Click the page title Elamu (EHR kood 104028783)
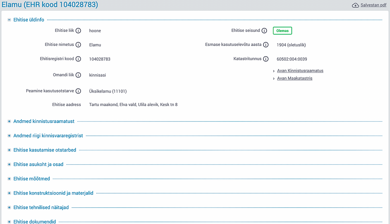 coord(50,4)
